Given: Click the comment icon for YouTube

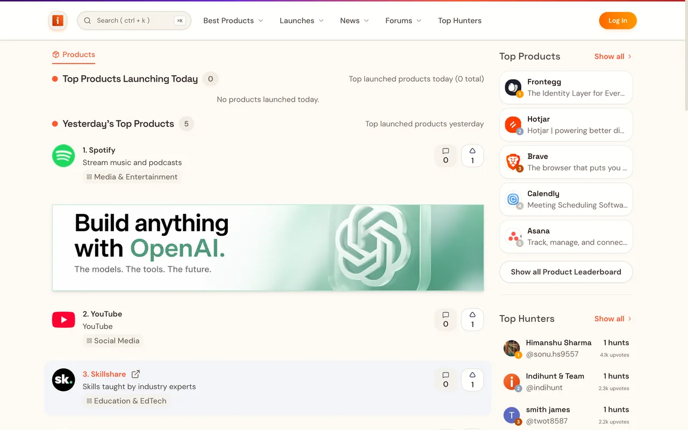Looking at the screenshot, I should pos(446,319).
